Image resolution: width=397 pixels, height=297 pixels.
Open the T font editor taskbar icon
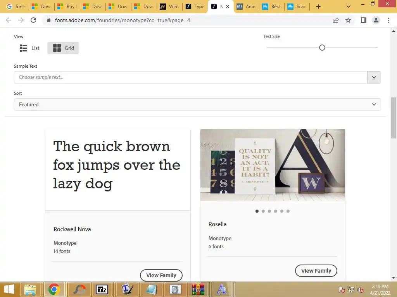point(127,289)
